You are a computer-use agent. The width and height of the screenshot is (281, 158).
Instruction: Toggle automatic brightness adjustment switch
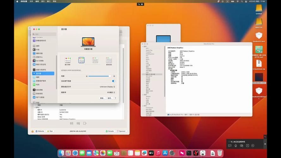[113, 81]
